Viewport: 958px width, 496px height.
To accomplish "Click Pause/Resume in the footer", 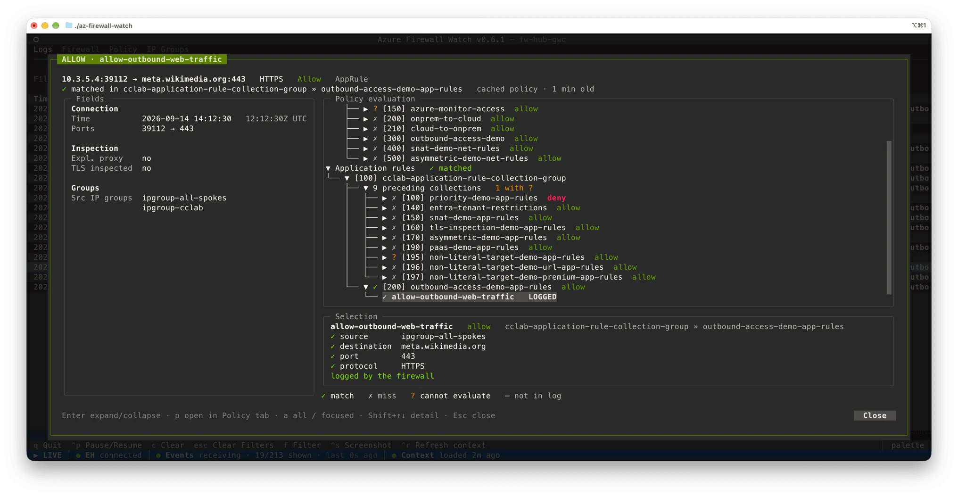I will point(107,445).
